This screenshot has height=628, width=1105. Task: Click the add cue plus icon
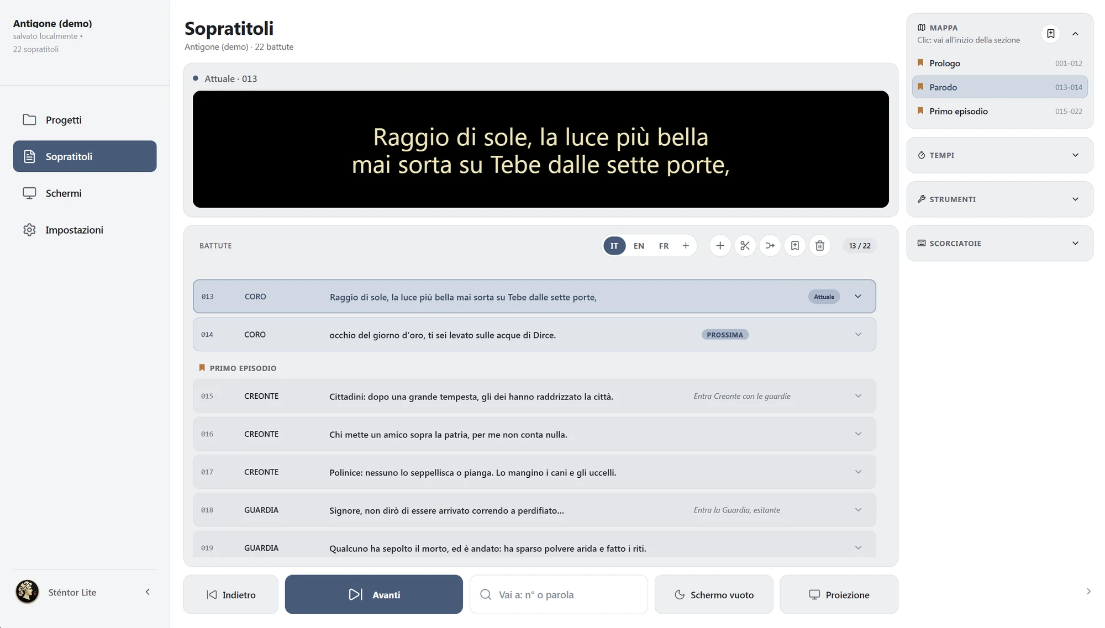click(x=720, y=246)
